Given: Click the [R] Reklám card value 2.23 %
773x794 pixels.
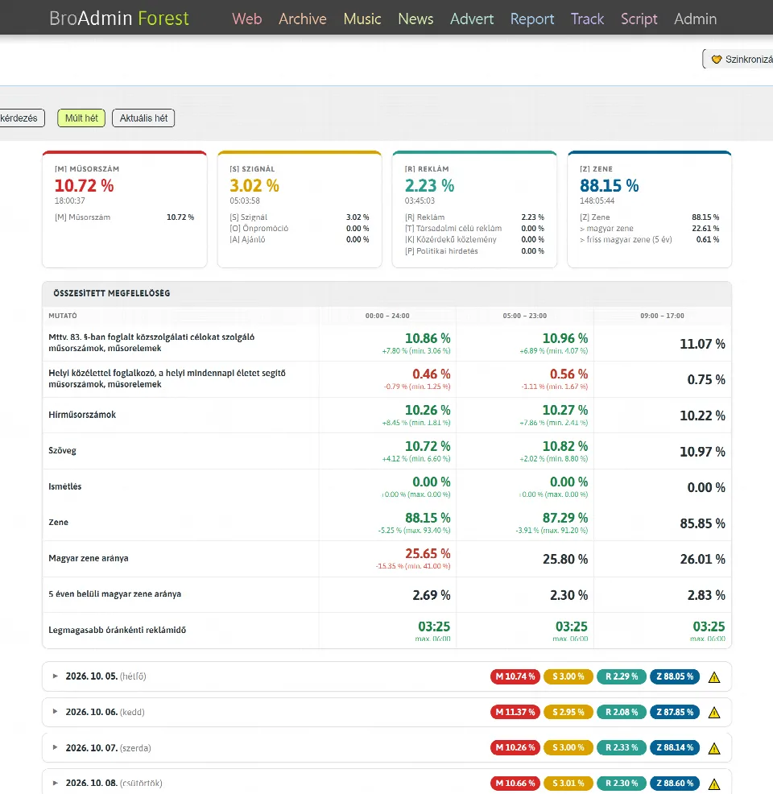Looking at the screenshot, I should [429, 186].
